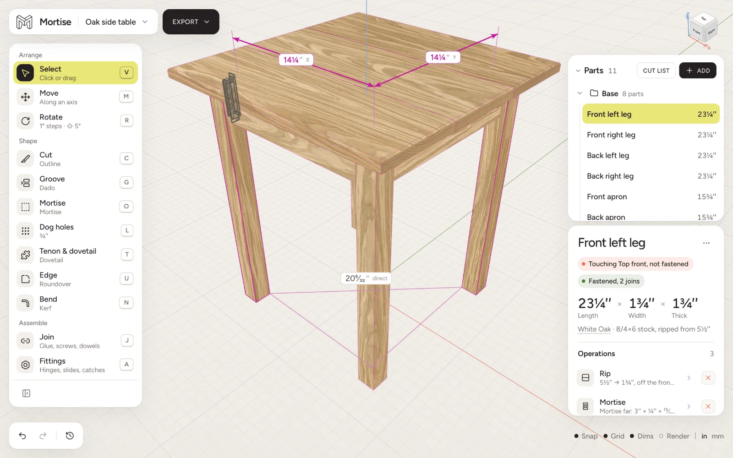Choose the Bend kerf tool
The height and width of the screenshot is (458, 733).
[x=76, y=303]
